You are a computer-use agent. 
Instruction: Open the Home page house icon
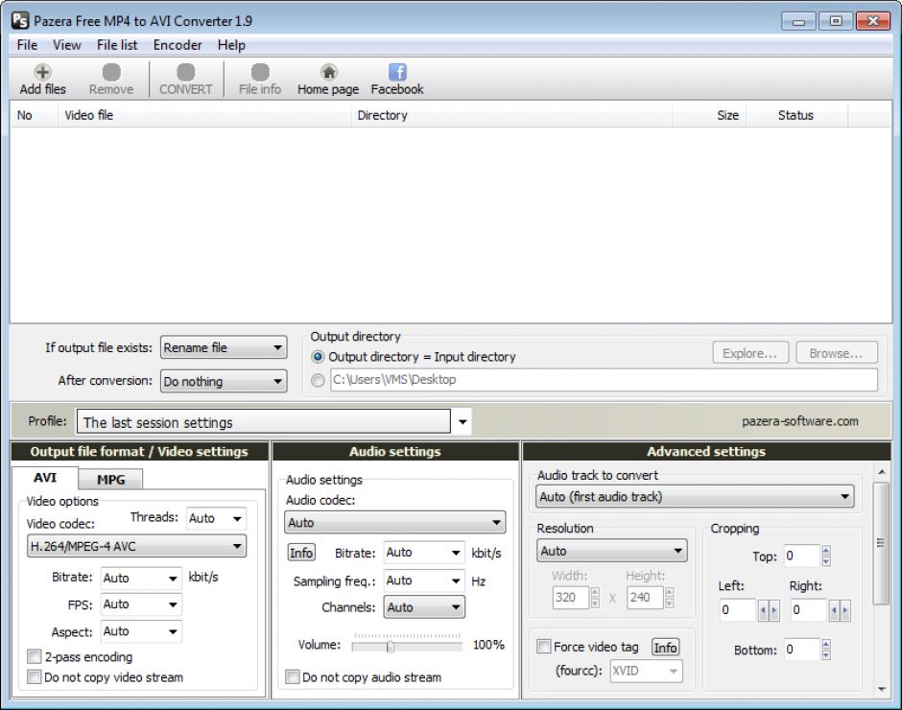click(328, 72)
